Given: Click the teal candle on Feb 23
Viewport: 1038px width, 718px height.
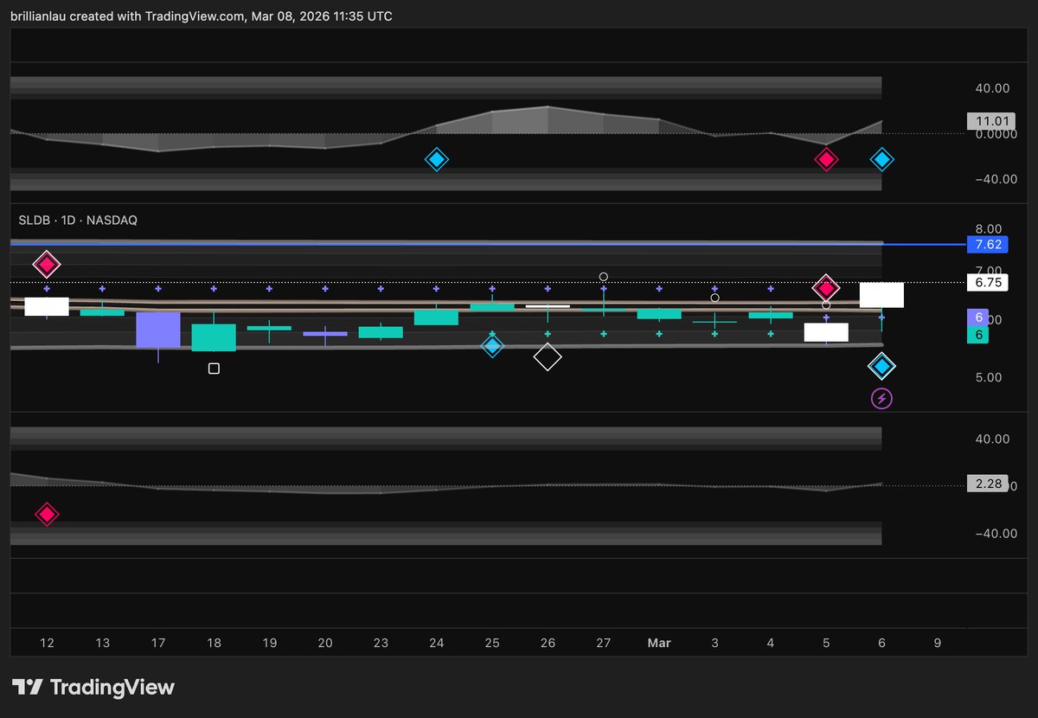Looking at the screenshot, I should click(x=381, y=332).
